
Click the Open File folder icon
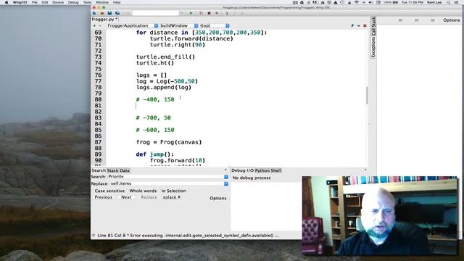click(102, 13)
